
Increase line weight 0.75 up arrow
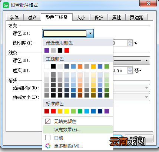(130, 69)
